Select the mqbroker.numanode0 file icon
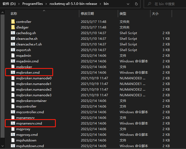The width and height of the screenshot is (186, 149). tap(13, 78)
